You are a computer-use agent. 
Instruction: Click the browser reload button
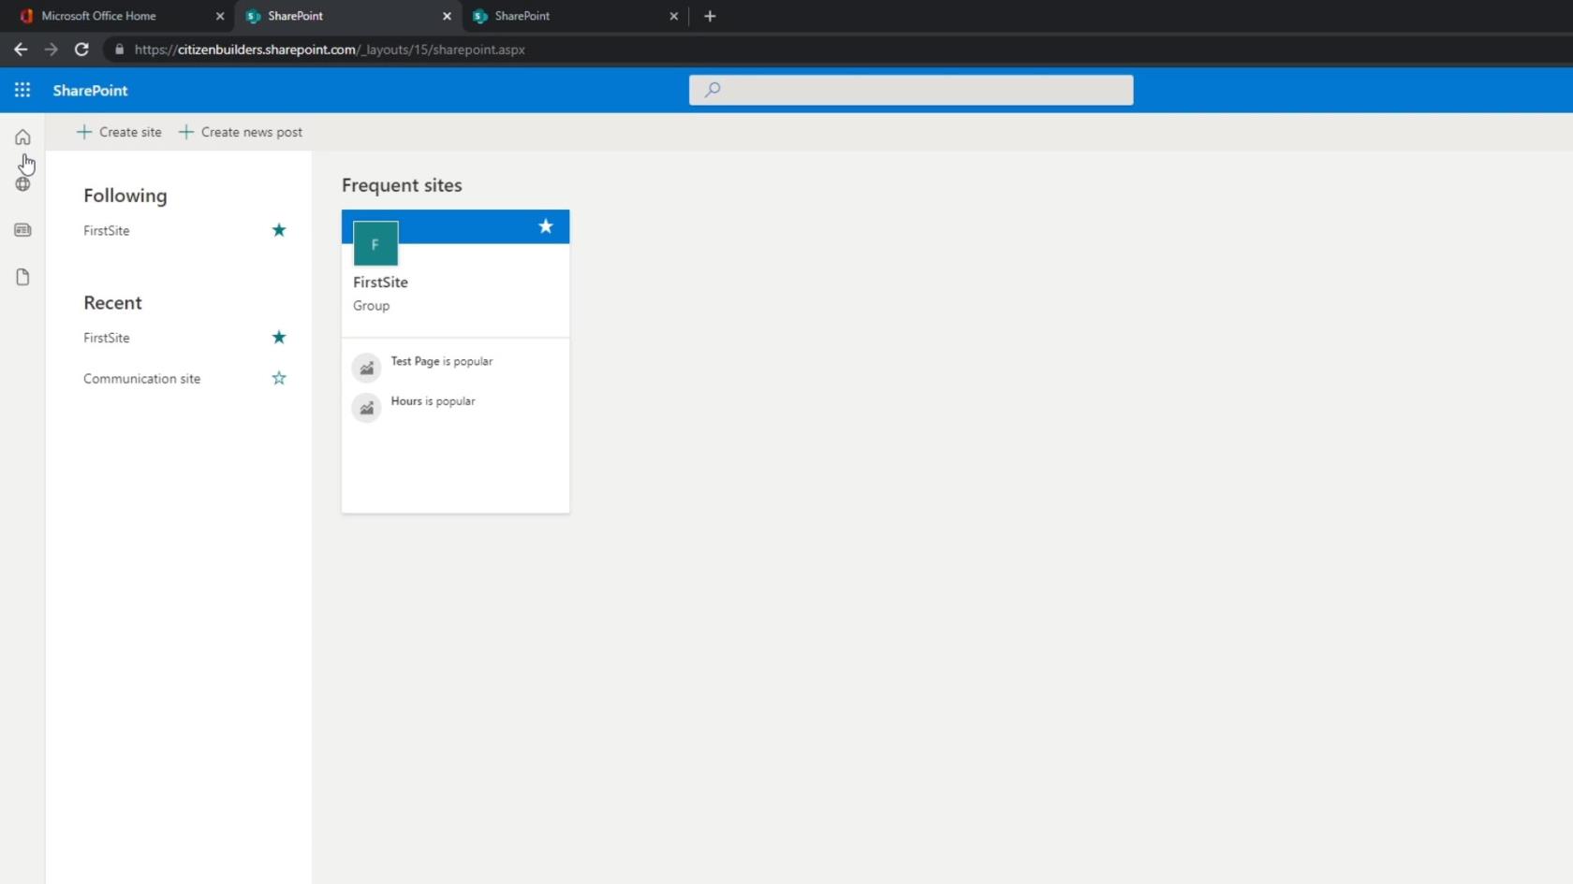tap(81, 50)
